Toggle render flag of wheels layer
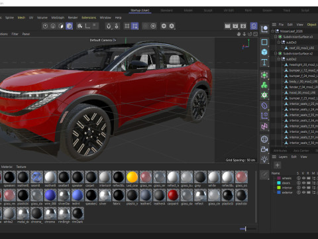Image resolution: width=318 pixels, height=239 pixels. (309, 178)
